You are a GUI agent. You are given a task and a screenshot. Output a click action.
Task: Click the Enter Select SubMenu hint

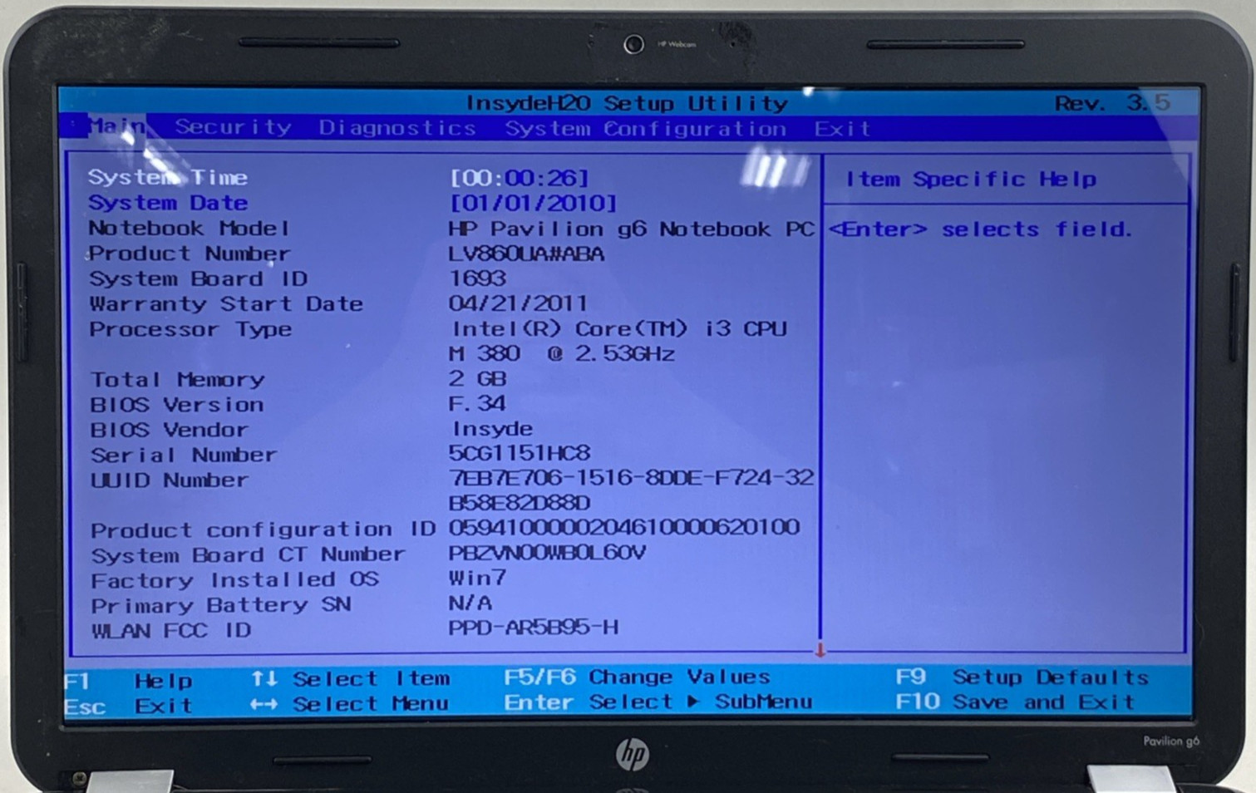click(658, 702)
